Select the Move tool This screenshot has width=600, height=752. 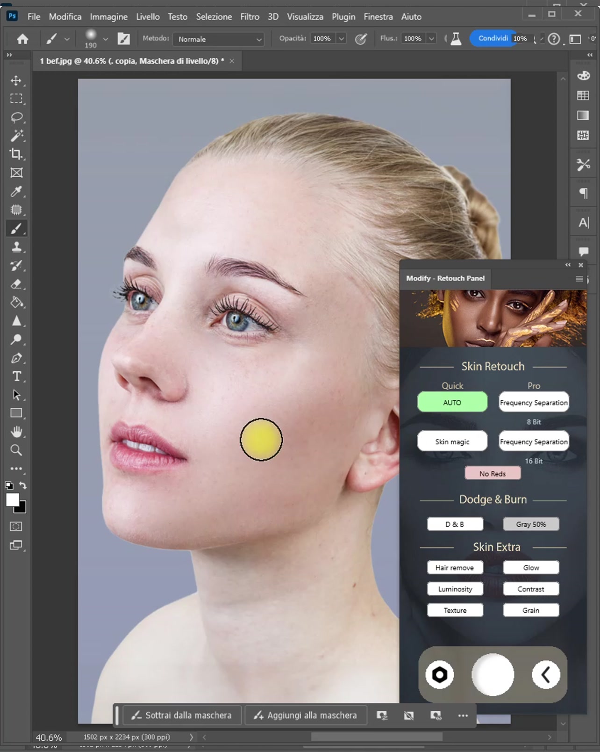(16, 80)
